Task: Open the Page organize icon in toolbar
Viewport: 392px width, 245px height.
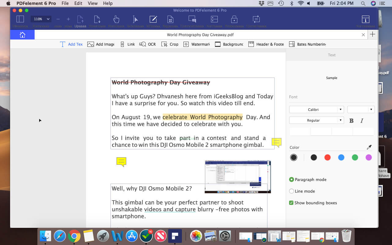Action: tap(171, 19)
